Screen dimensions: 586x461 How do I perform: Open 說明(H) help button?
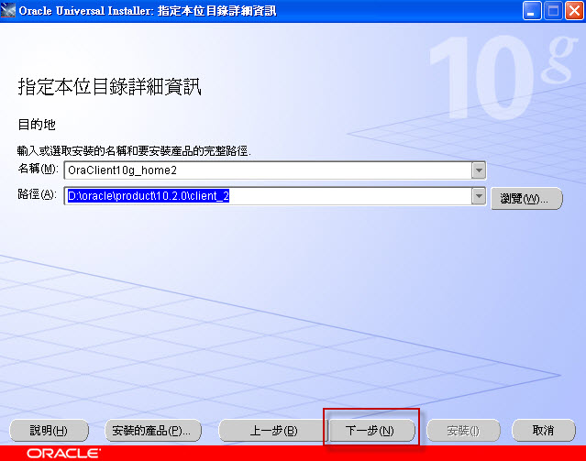pos(49,431)
